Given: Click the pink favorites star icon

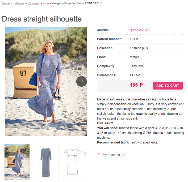Looking at the screenshot, I should [x=99, y=154].
